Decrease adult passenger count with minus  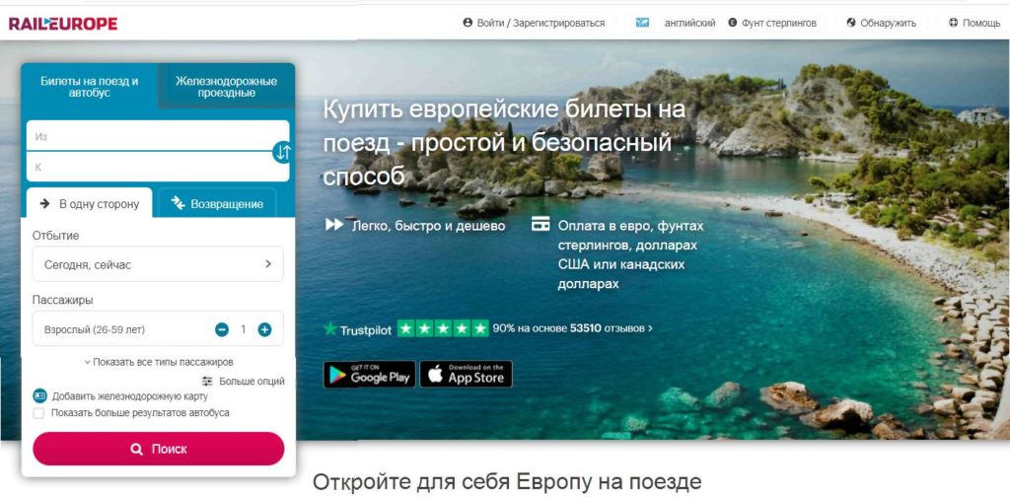[222, 329]
